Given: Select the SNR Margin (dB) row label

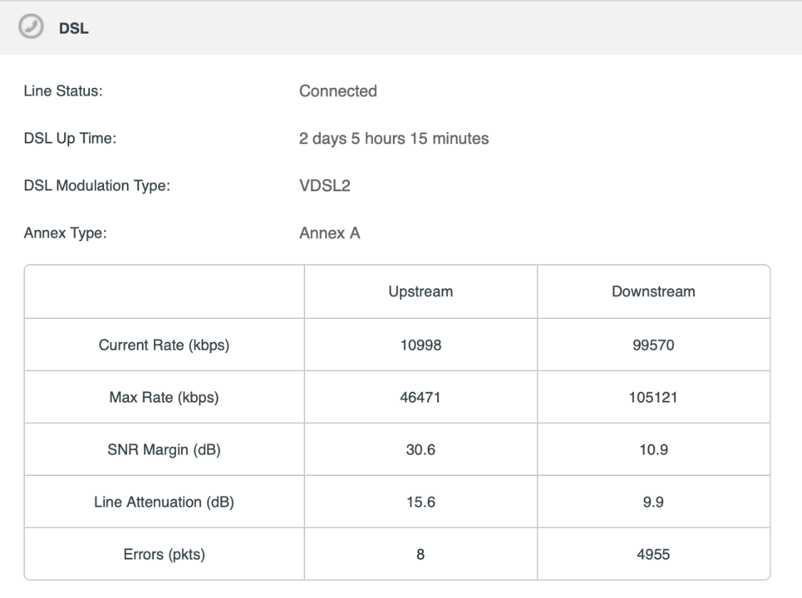Looking at the screenshot, I should 164,450.
